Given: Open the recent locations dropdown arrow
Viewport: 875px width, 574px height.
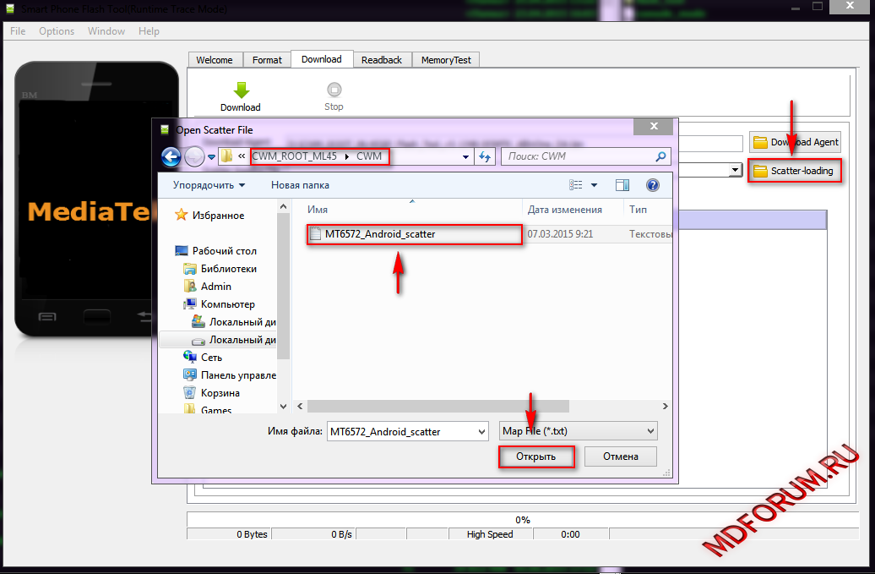Looking at the screenshot, I should click(x=211, y=157).
